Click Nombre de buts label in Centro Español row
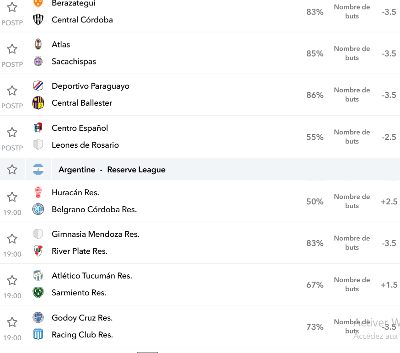Screen dimensions: 400x353 pos(352,137)
